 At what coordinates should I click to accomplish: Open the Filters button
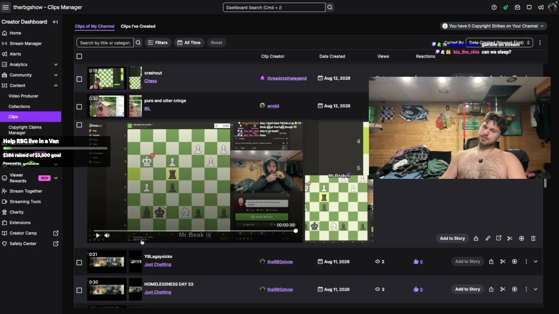pyautogui.click(x=158, y=43)
